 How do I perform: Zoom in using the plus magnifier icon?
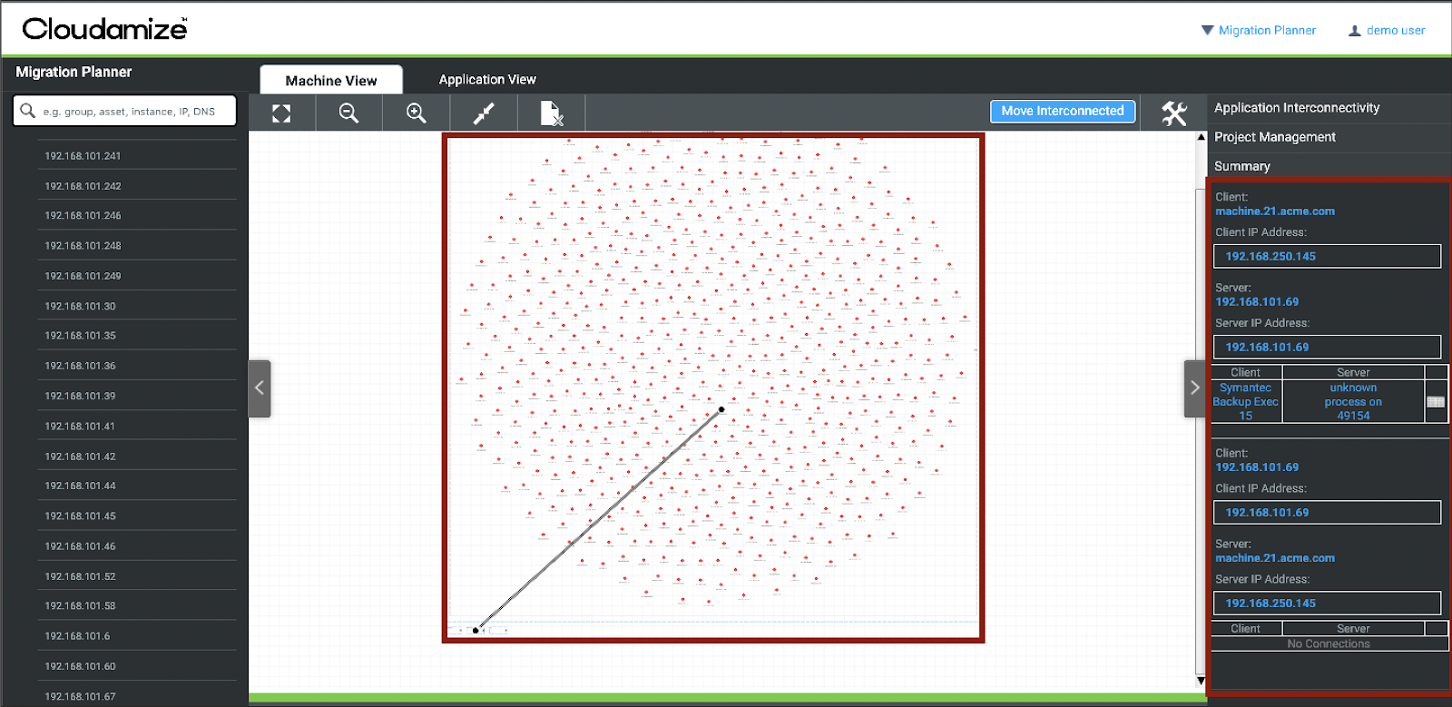(417, 113)
